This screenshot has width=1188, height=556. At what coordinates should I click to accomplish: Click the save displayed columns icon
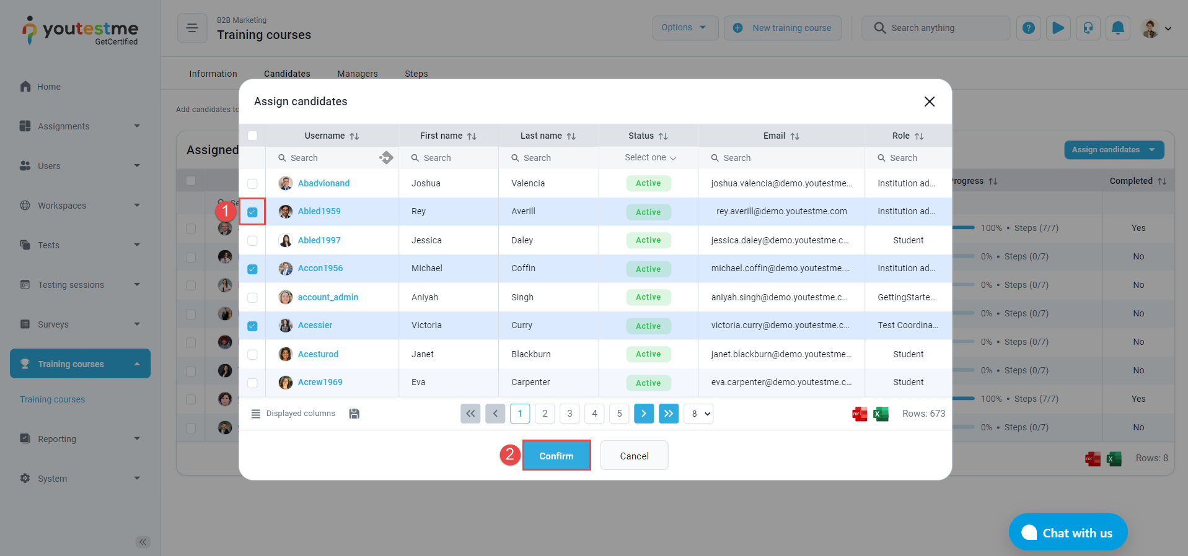tap(354, 414)
